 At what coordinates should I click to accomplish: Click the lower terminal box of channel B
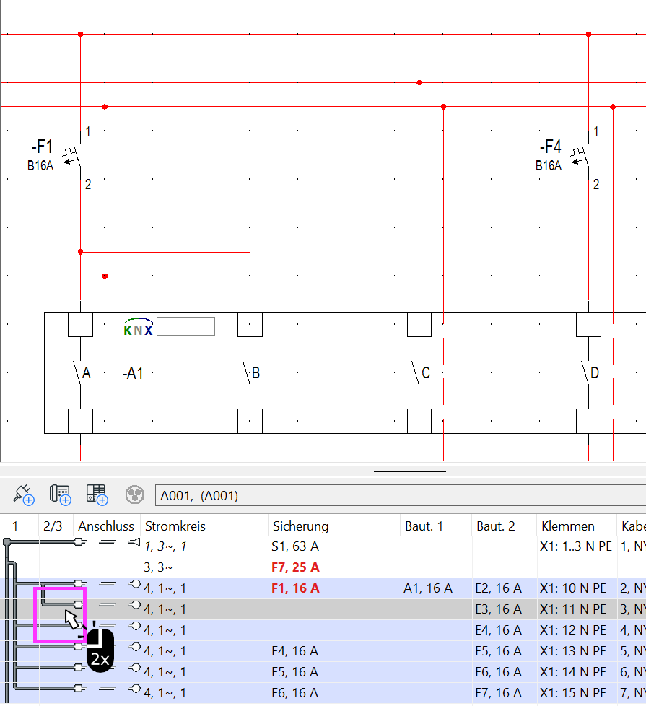tap(250, 421)
